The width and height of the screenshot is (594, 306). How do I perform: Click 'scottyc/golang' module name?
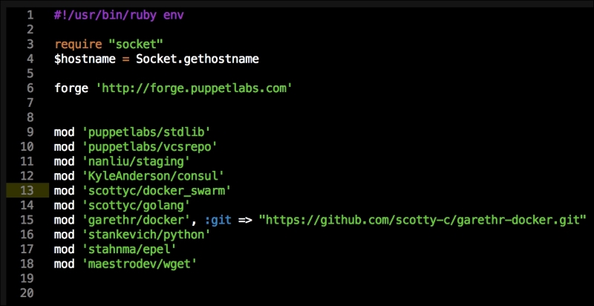pyautogui.click(x=136, y=204)
